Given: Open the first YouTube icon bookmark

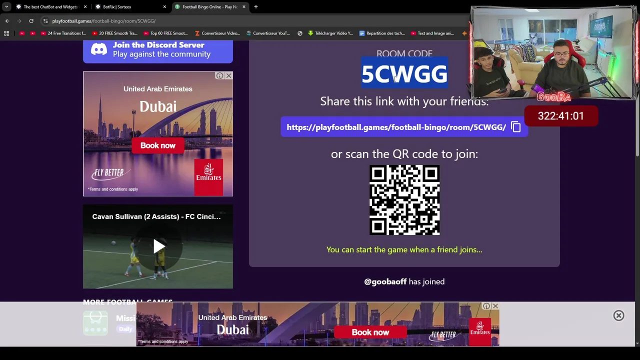Looking at the screenshot, I should click(x=22, y=33).
